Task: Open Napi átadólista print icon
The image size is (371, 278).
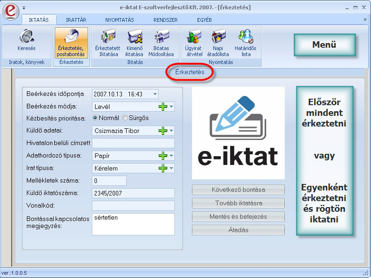Action: 218,43
